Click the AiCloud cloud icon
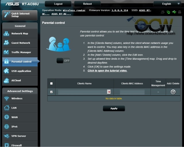The height and width of the screenshot is (147, 184). pyautogui.click(x=6, y=80)
